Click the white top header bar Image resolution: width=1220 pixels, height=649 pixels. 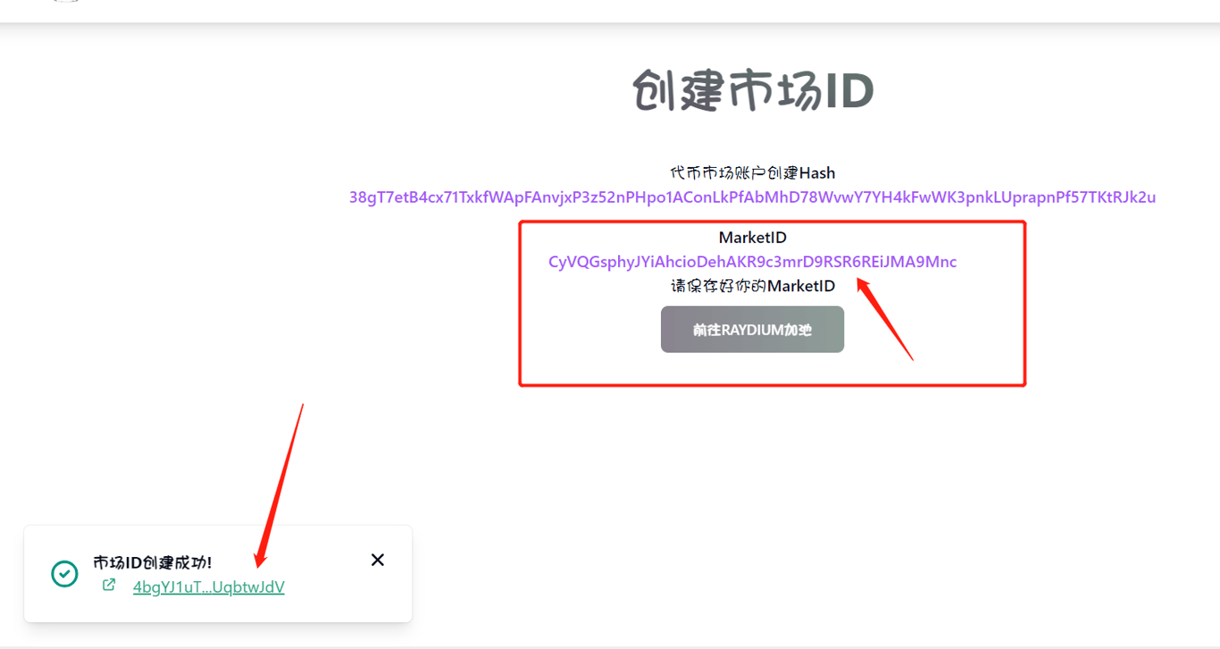pos(610,11)
